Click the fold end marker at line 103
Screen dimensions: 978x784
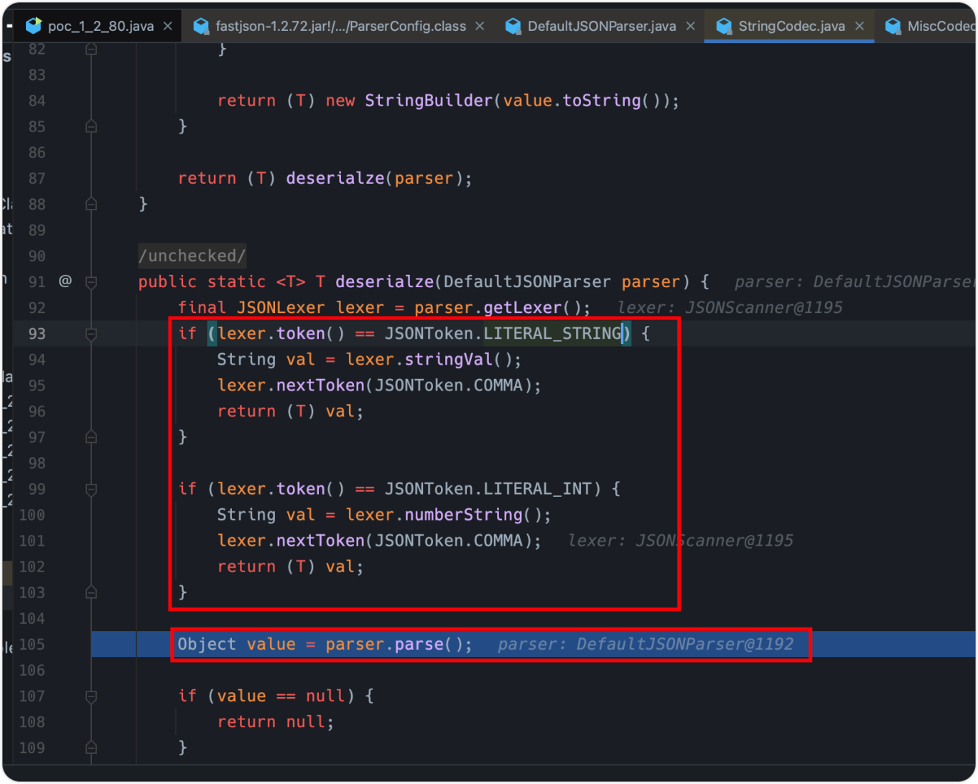coord(91,592)
